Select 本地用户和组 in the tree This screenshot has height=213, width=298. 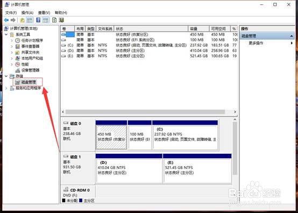click(x=32, y=58)
